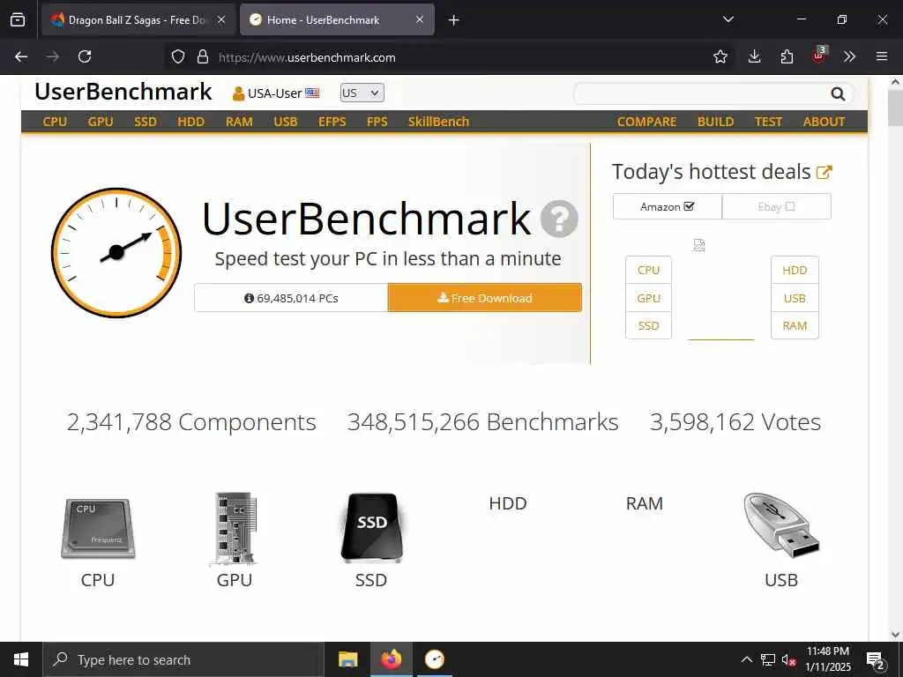Image resolution: width=903 pixels, height=677 pixels.
Task: Click UserBenchmark app icon in taskbar
Action: pyautogui.click(x=434, y=659)
